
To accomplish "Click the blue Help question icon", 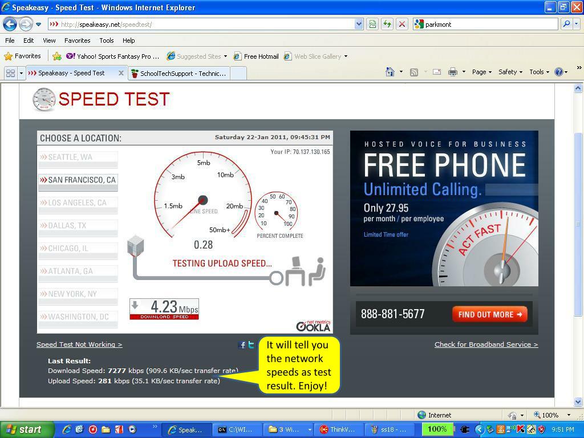I will pyautogui.click(x=559, y=72).
